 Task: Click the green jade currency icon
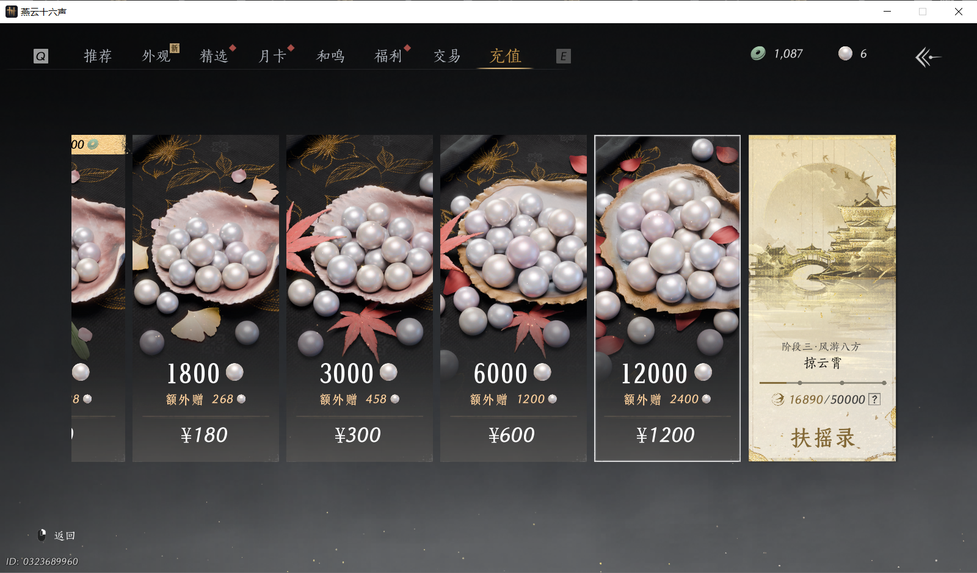pos(758,54)
